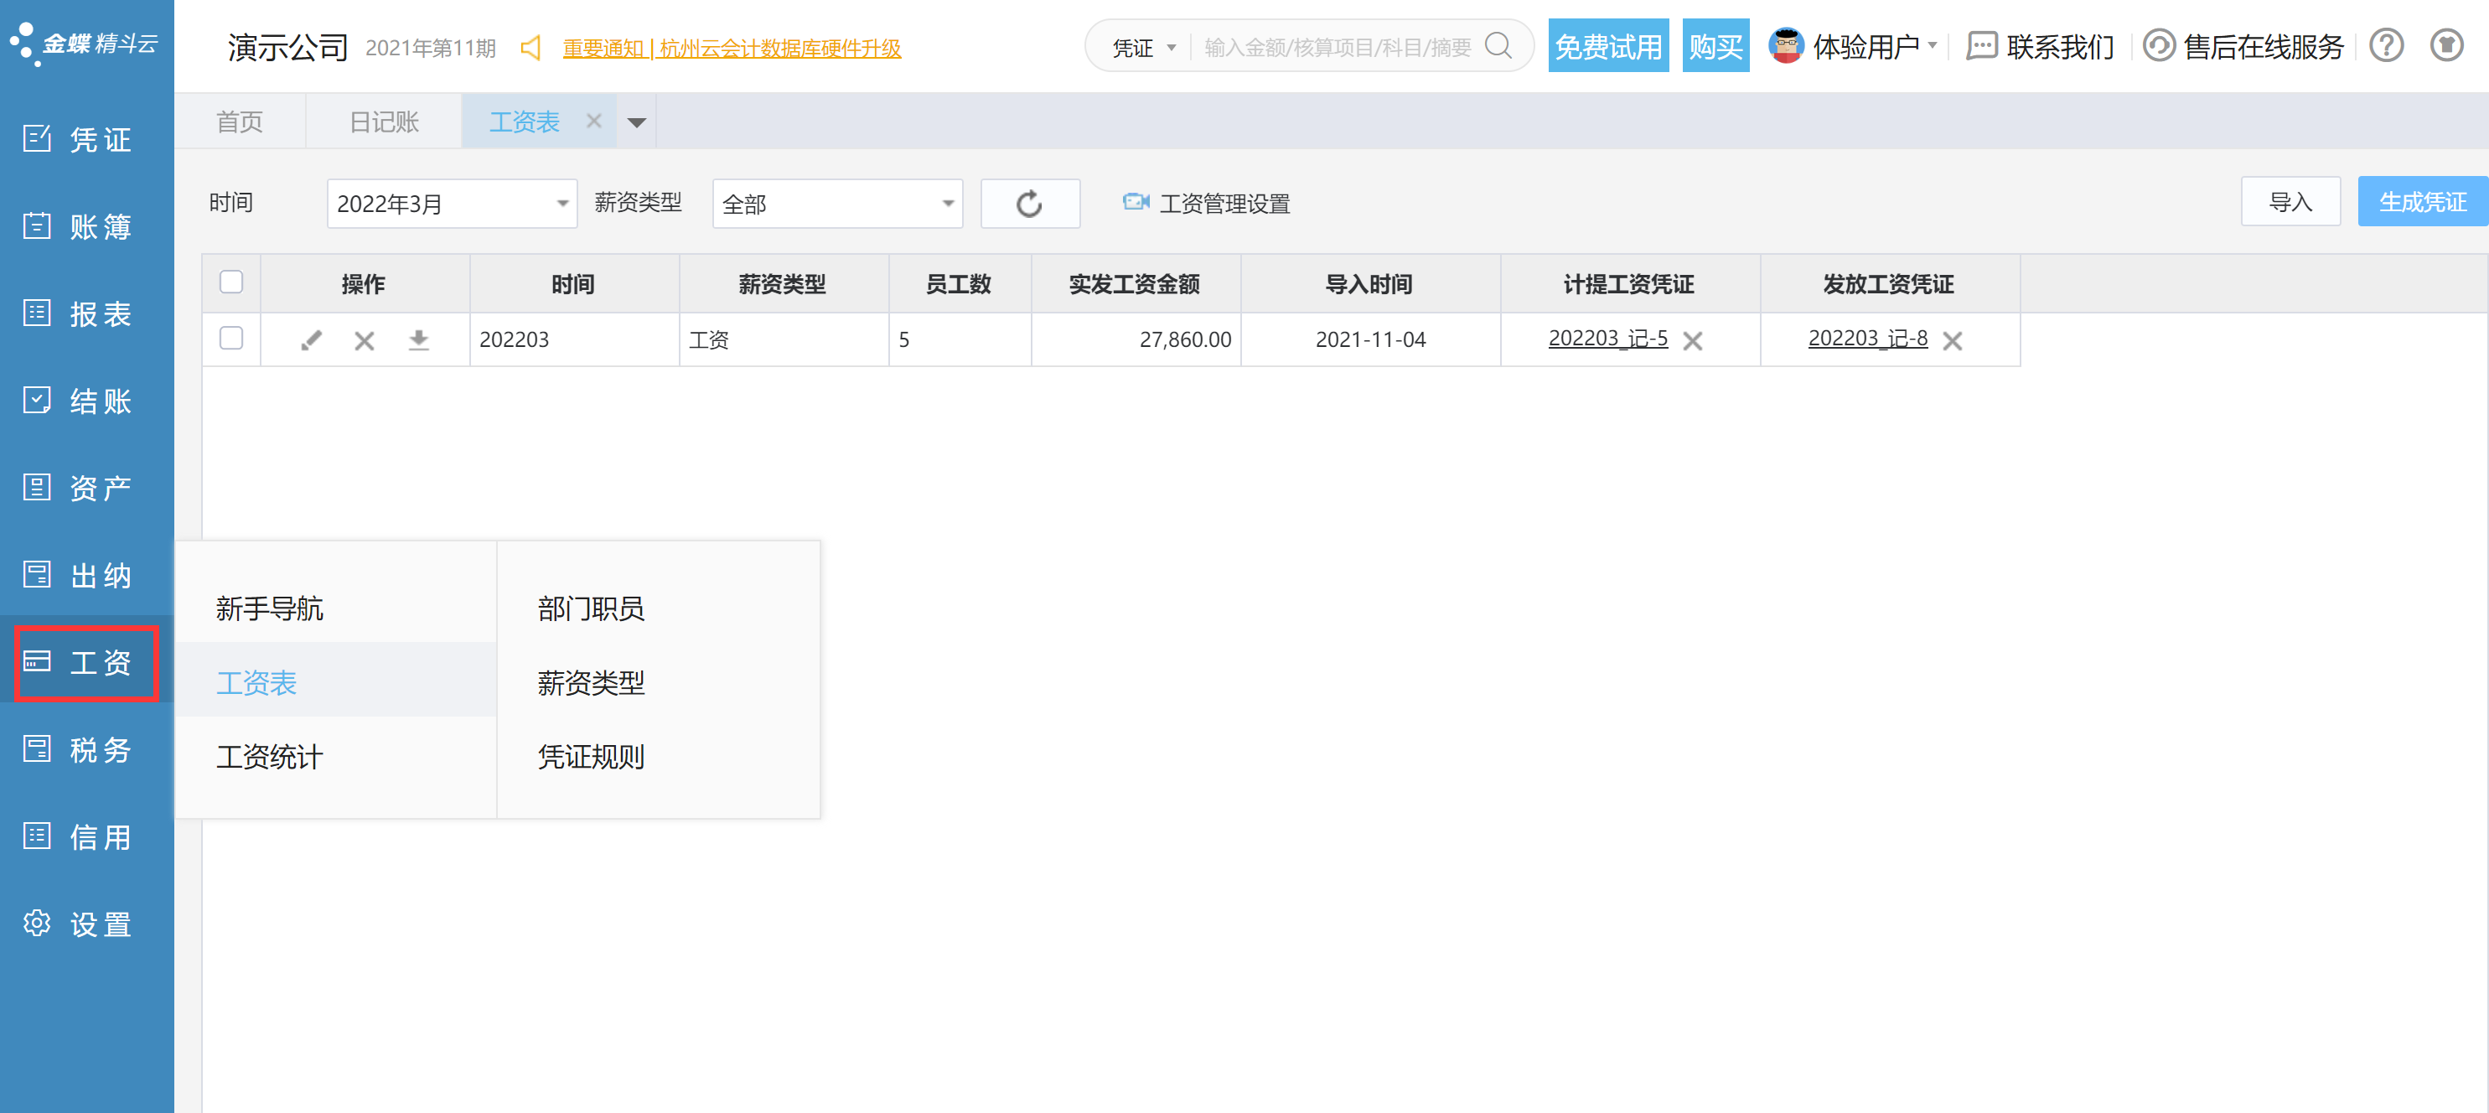The image size is (2489, 1113).
Task: Click the skin theme shirt icon
Action: click(2446, 45)
